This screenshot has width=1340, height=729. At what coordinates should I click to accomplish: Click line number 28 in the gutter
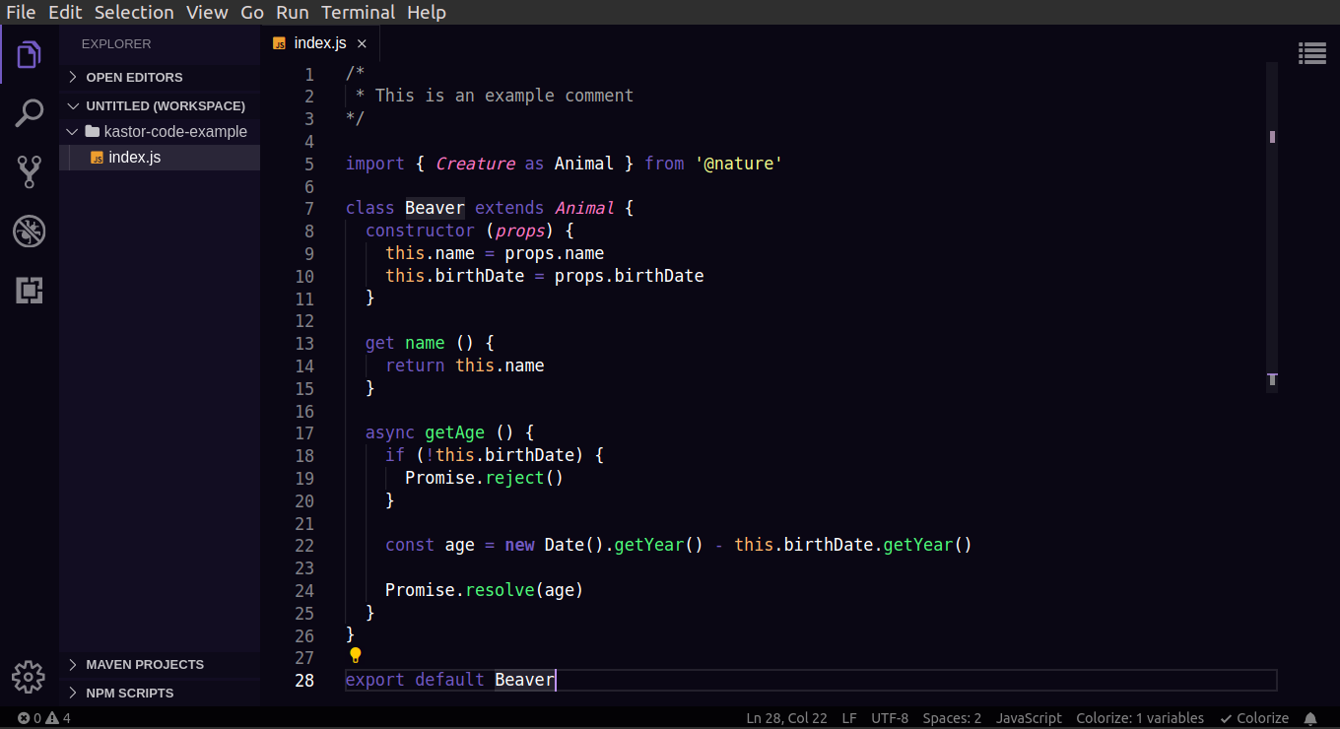304,680
